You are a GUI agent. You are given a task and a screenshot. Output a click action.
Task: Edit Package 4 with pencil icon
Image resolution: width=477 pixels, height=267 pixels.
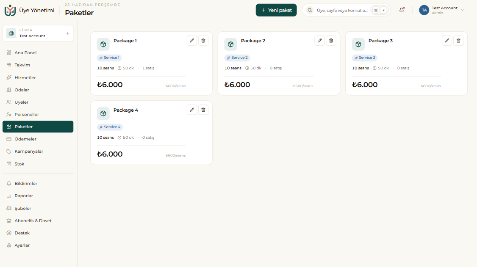[x=191, y=110]
